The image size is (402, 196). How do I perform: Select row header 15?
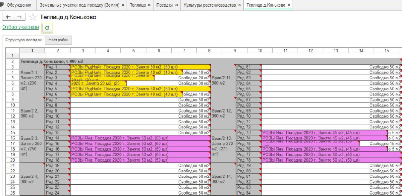(13, 132)
